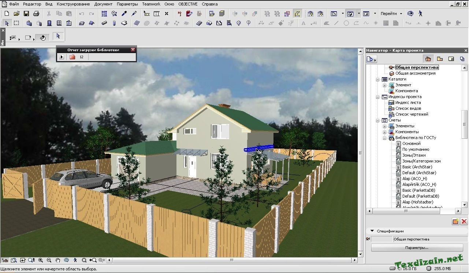Switch Navigator to Project Map house icon
This screenshot has width=469, height=273.
(428, 59)
